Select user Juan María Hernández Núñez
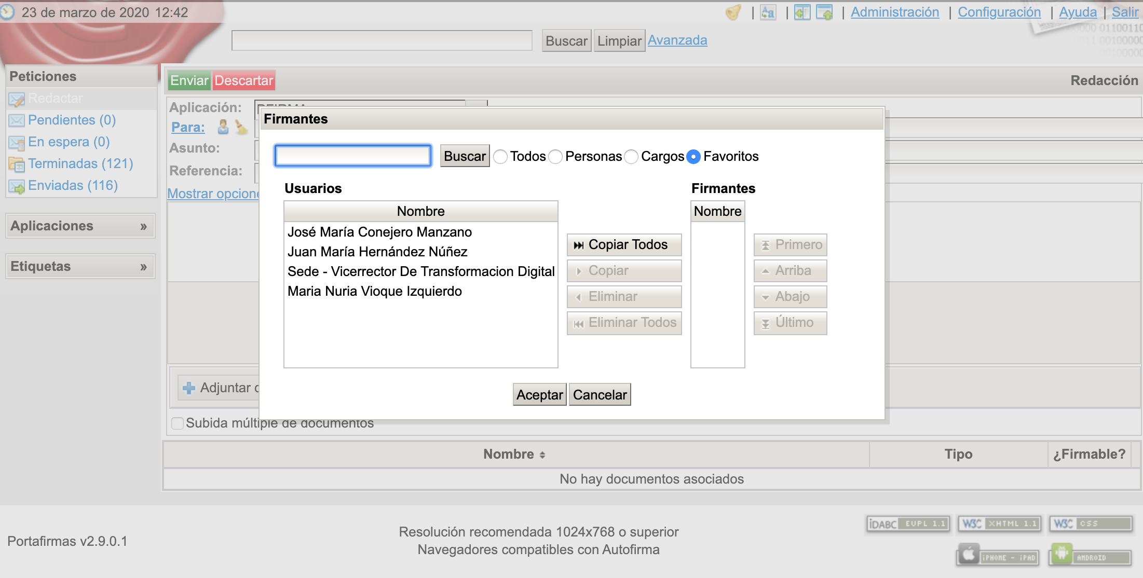 pyautogui.click(x=377, y=252)
